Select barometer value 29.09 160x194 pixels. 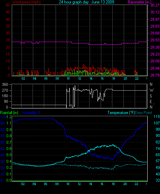click(154, 61)
